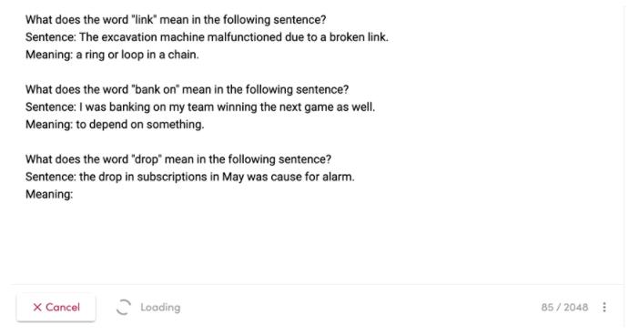Click the quoted word "link" in first question
Screen dimensions: 629x335
coord(144,20)
